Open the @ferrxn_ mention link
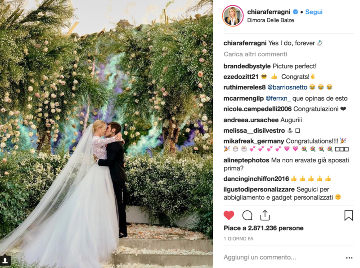The image size is (360, 268). [278, 98]
